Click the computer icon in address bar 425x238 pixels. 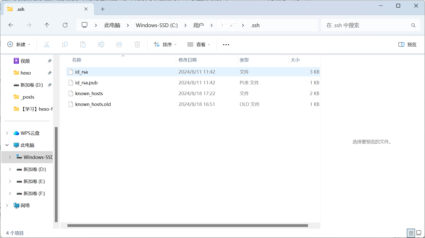[84, 25]
